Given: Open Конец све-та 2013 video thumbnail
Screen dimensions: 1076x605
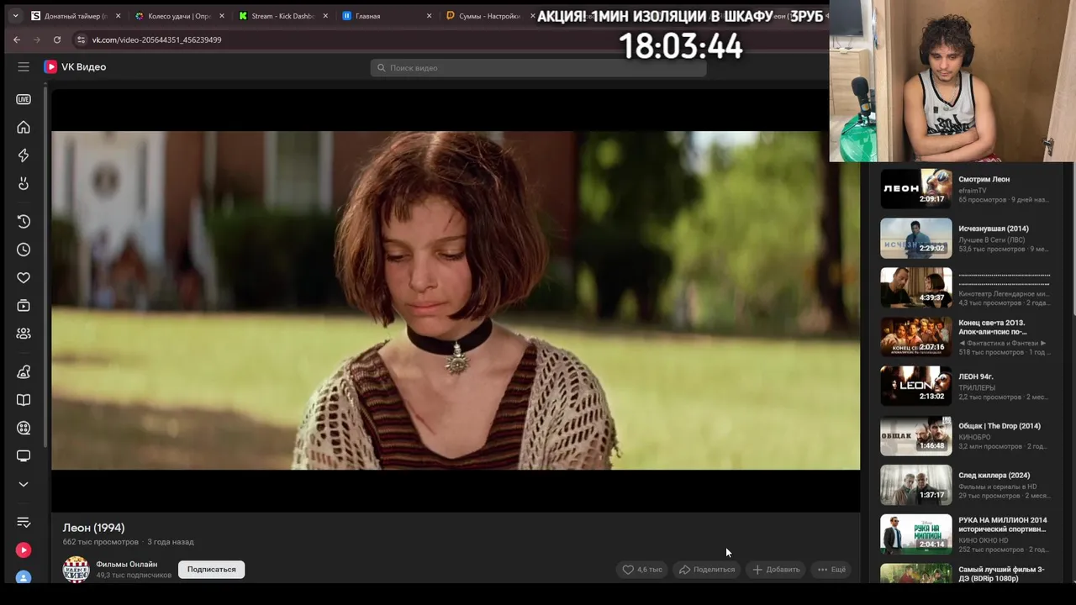Looking at the screenshot, I should click(916, 337).
